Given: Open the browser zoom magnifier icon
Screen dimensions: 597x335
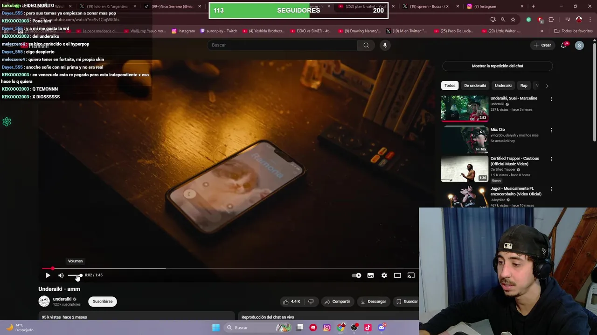Looking at the screenshot, I should [x=503, y=20].
